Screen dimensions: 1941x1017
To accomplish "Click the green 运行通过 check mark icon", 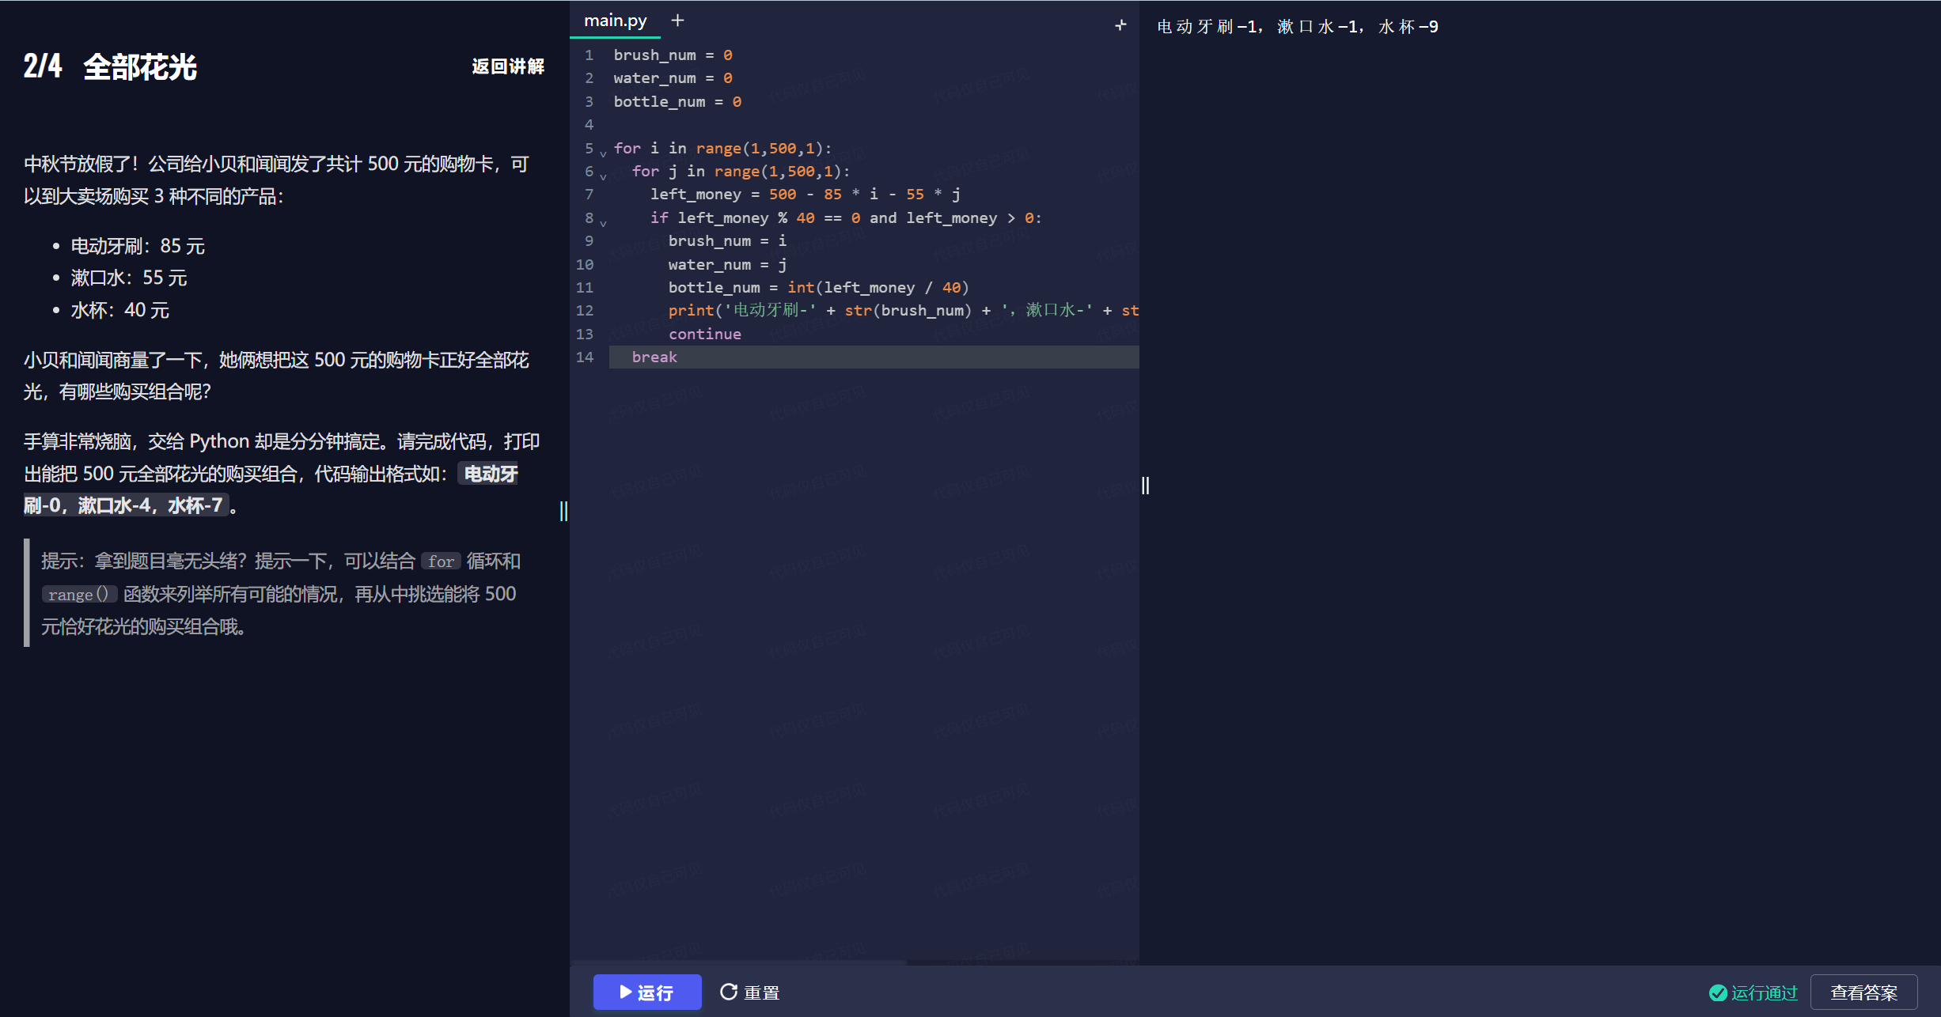I will pos(1718,992).
